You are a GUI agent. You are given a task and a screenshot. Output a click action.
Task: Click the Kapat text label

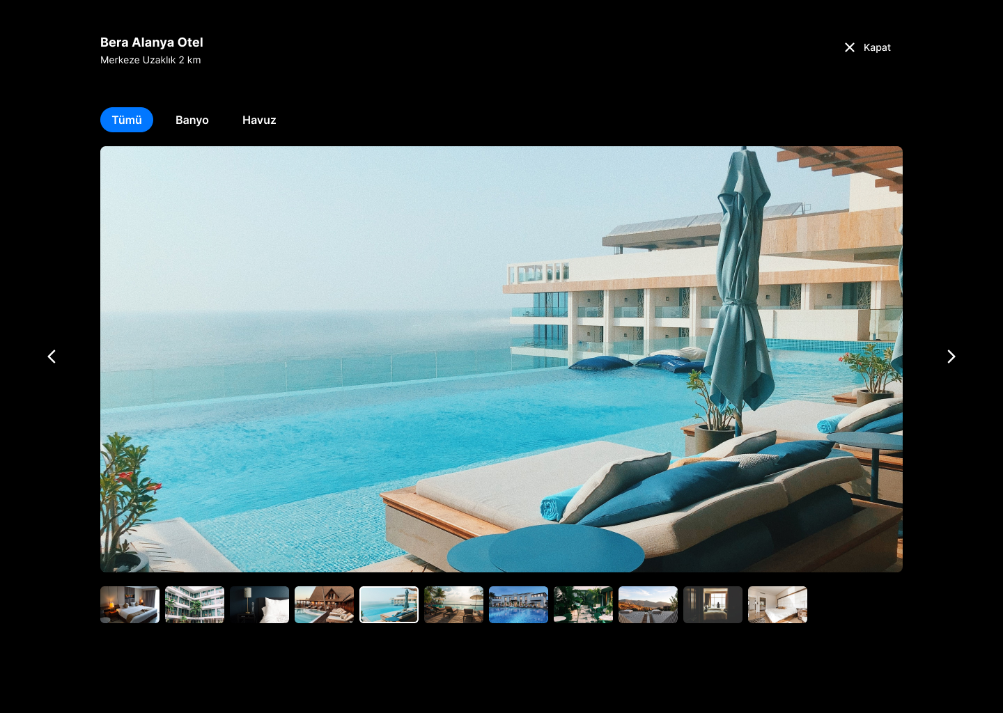877,47
